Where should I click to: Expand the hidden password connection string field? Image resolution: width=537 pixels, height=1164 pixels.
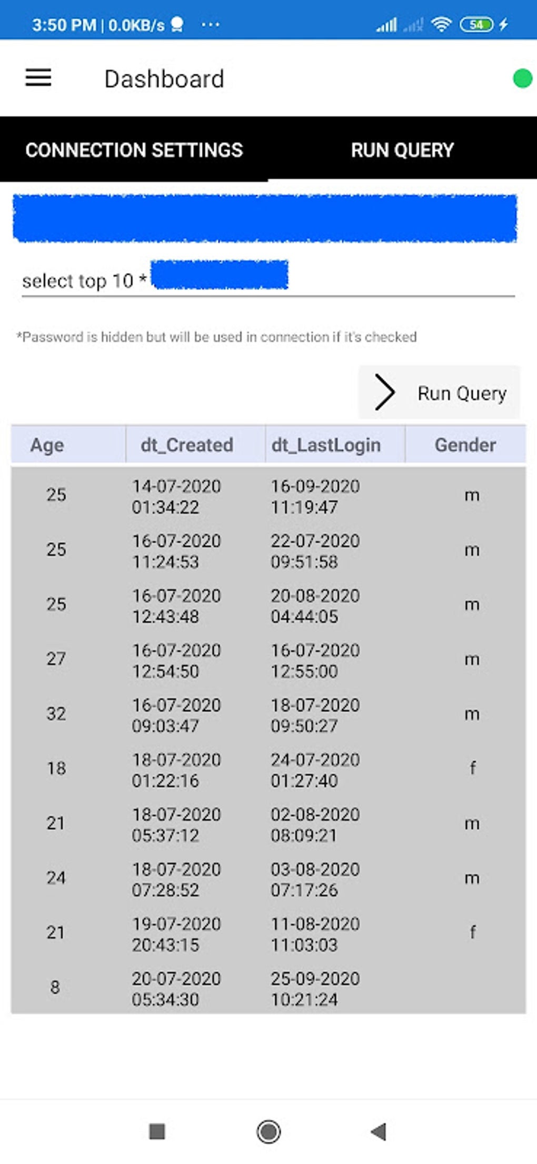coord(266,218)
